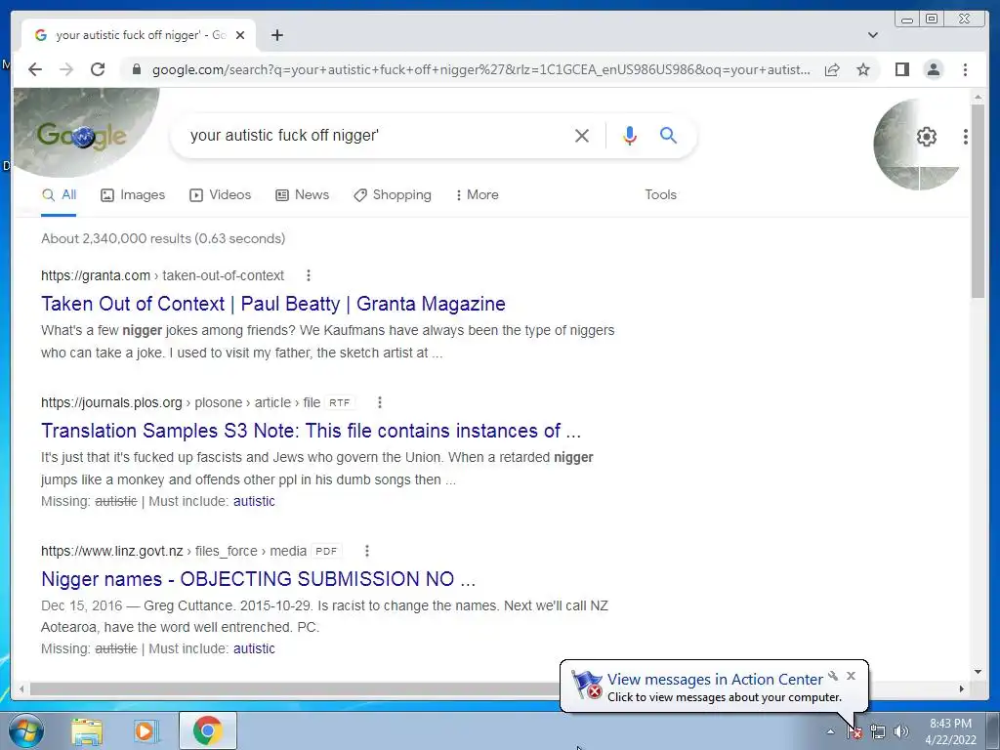
Task: View site information via the lock icon
Action: point(136,69)
